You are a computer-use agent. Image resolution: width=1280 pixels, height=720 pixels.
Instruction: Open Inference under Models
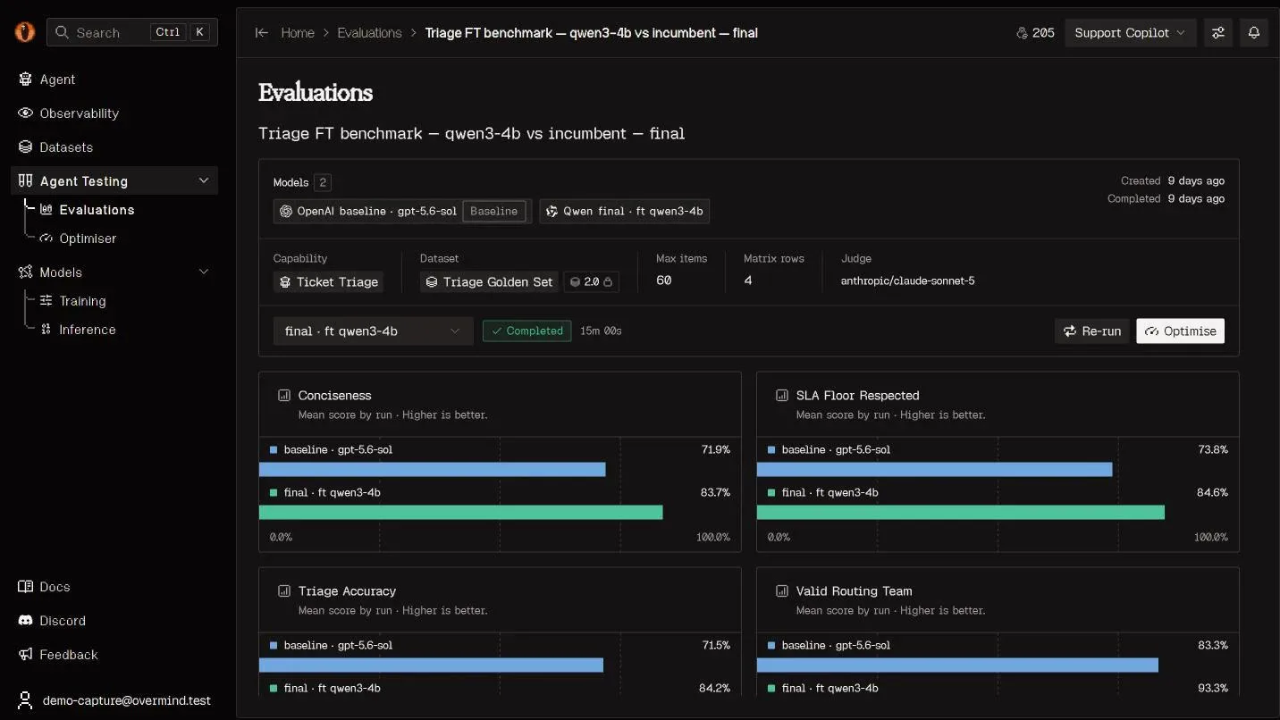[87, 330]
